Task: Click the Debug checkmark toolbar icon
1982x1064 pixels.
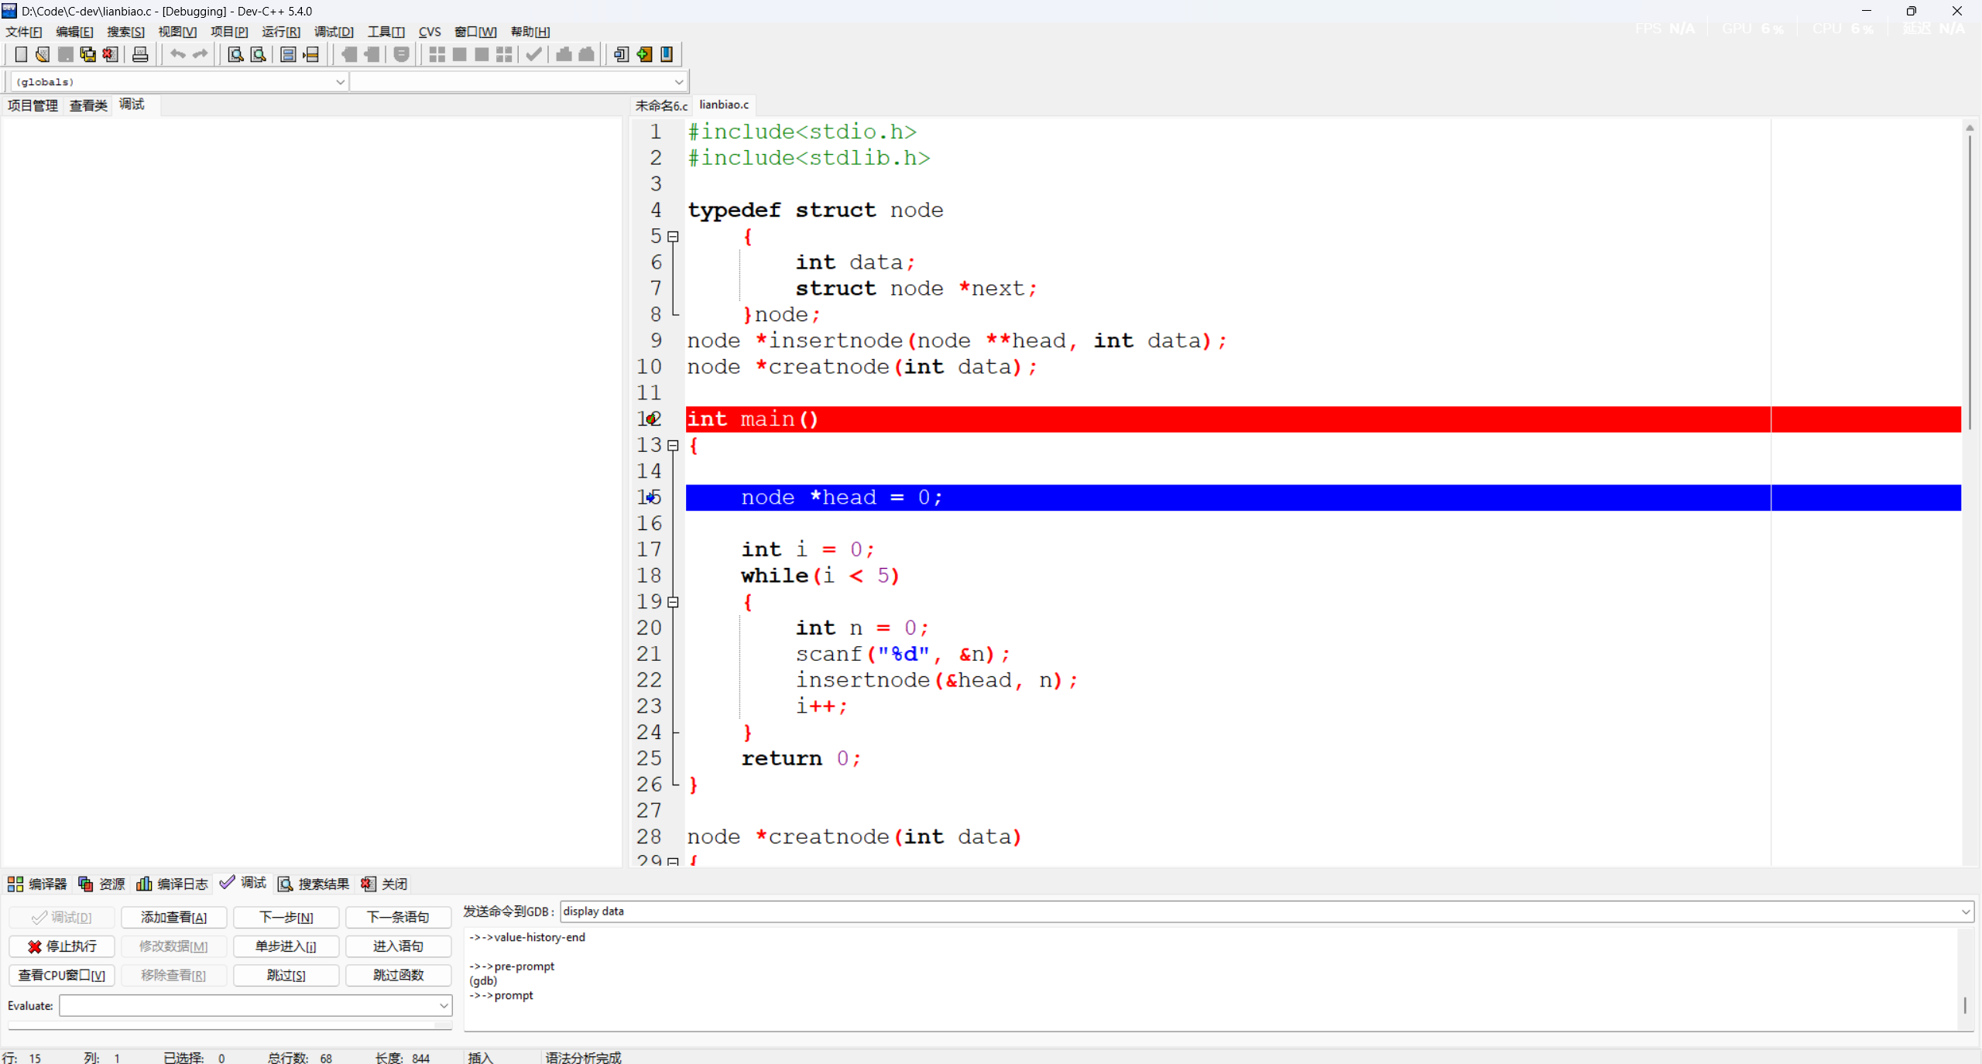Action: point(533,54)
